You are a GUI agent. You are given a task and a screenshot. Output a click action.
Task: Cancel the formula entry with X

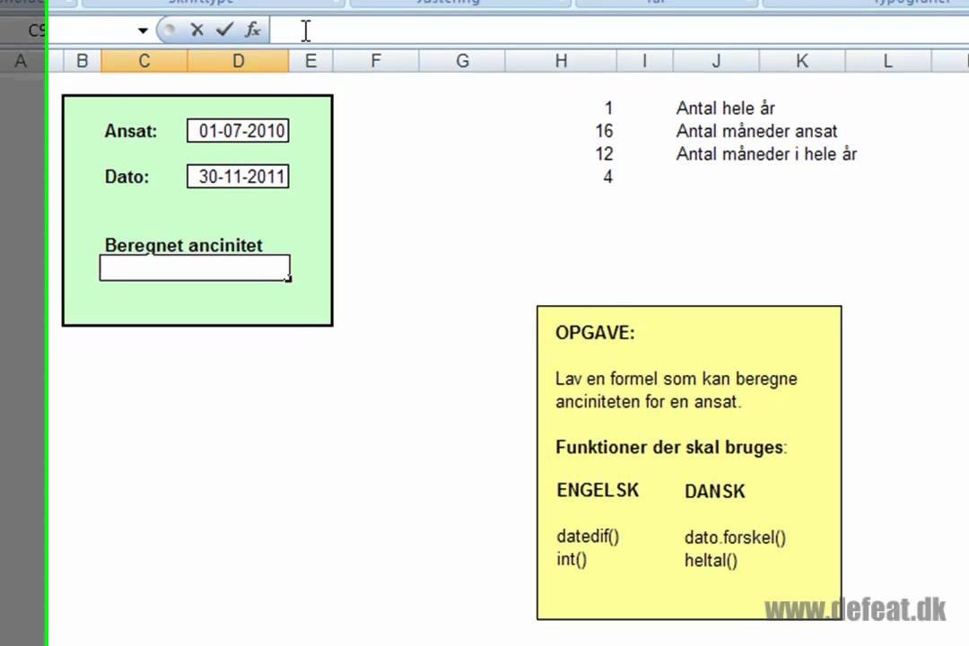pyautogui.click(x=197, y=30)
